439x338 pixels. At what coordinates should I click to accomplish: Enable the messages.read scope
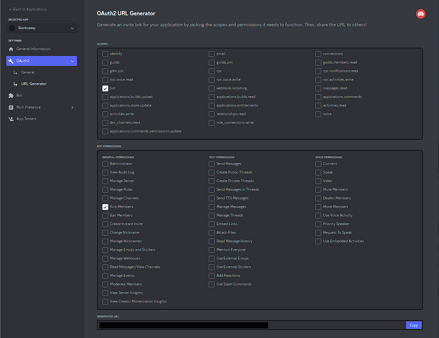[318, 88]
